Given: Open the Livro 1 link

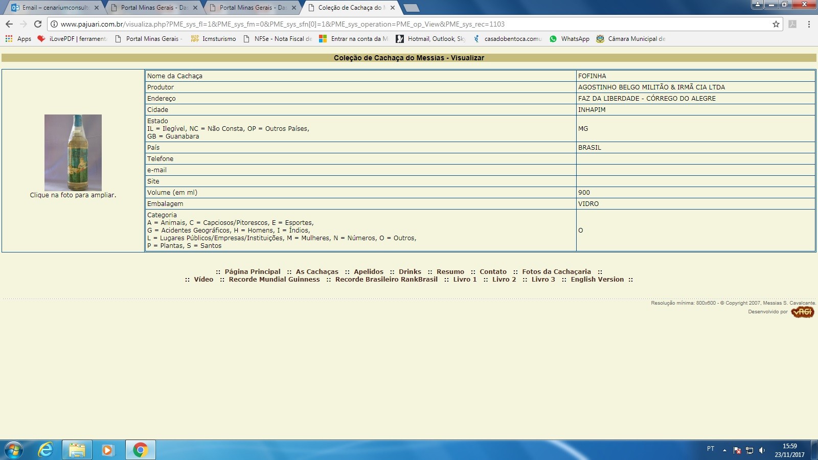Looking at the screenshot, I should (465, 280).
